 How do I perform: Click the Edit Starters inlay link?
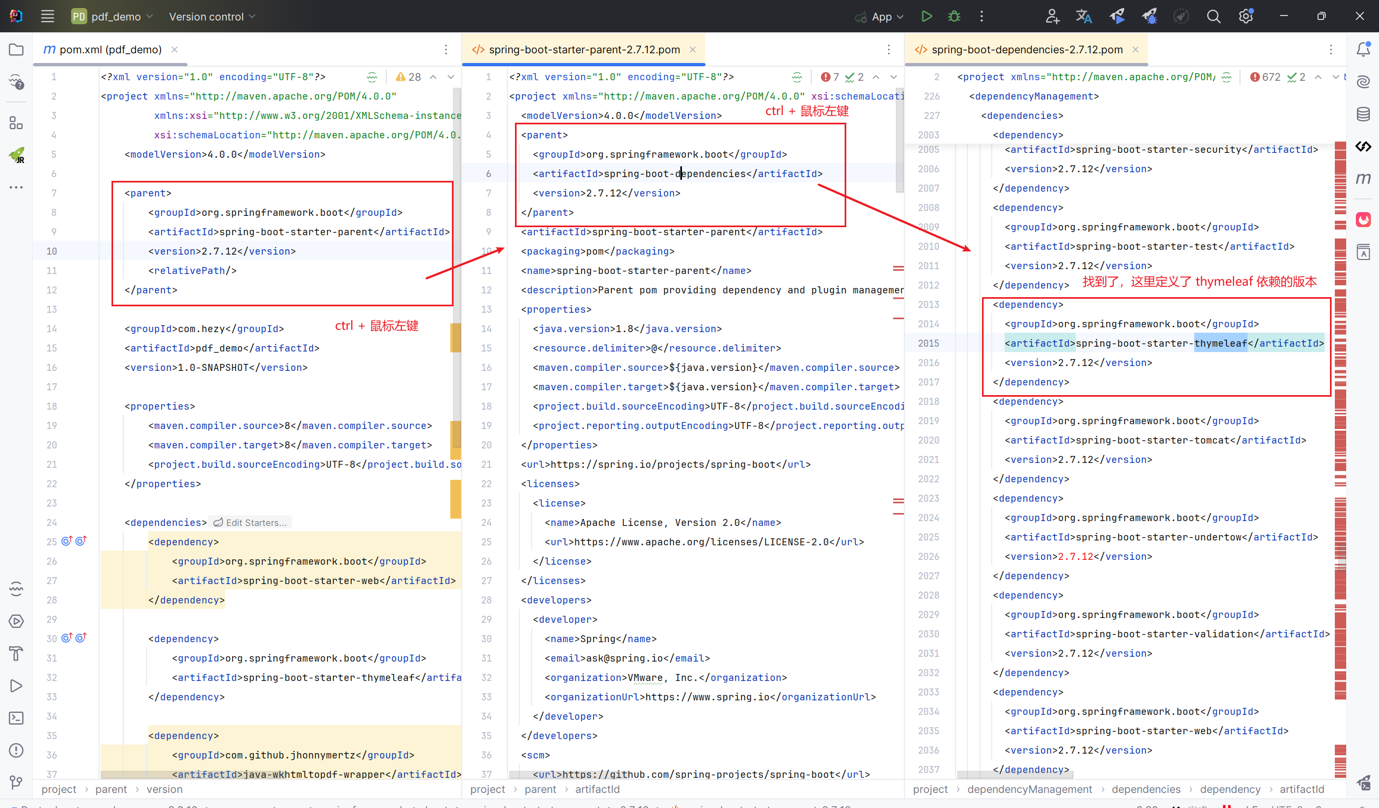coord(250,523)
